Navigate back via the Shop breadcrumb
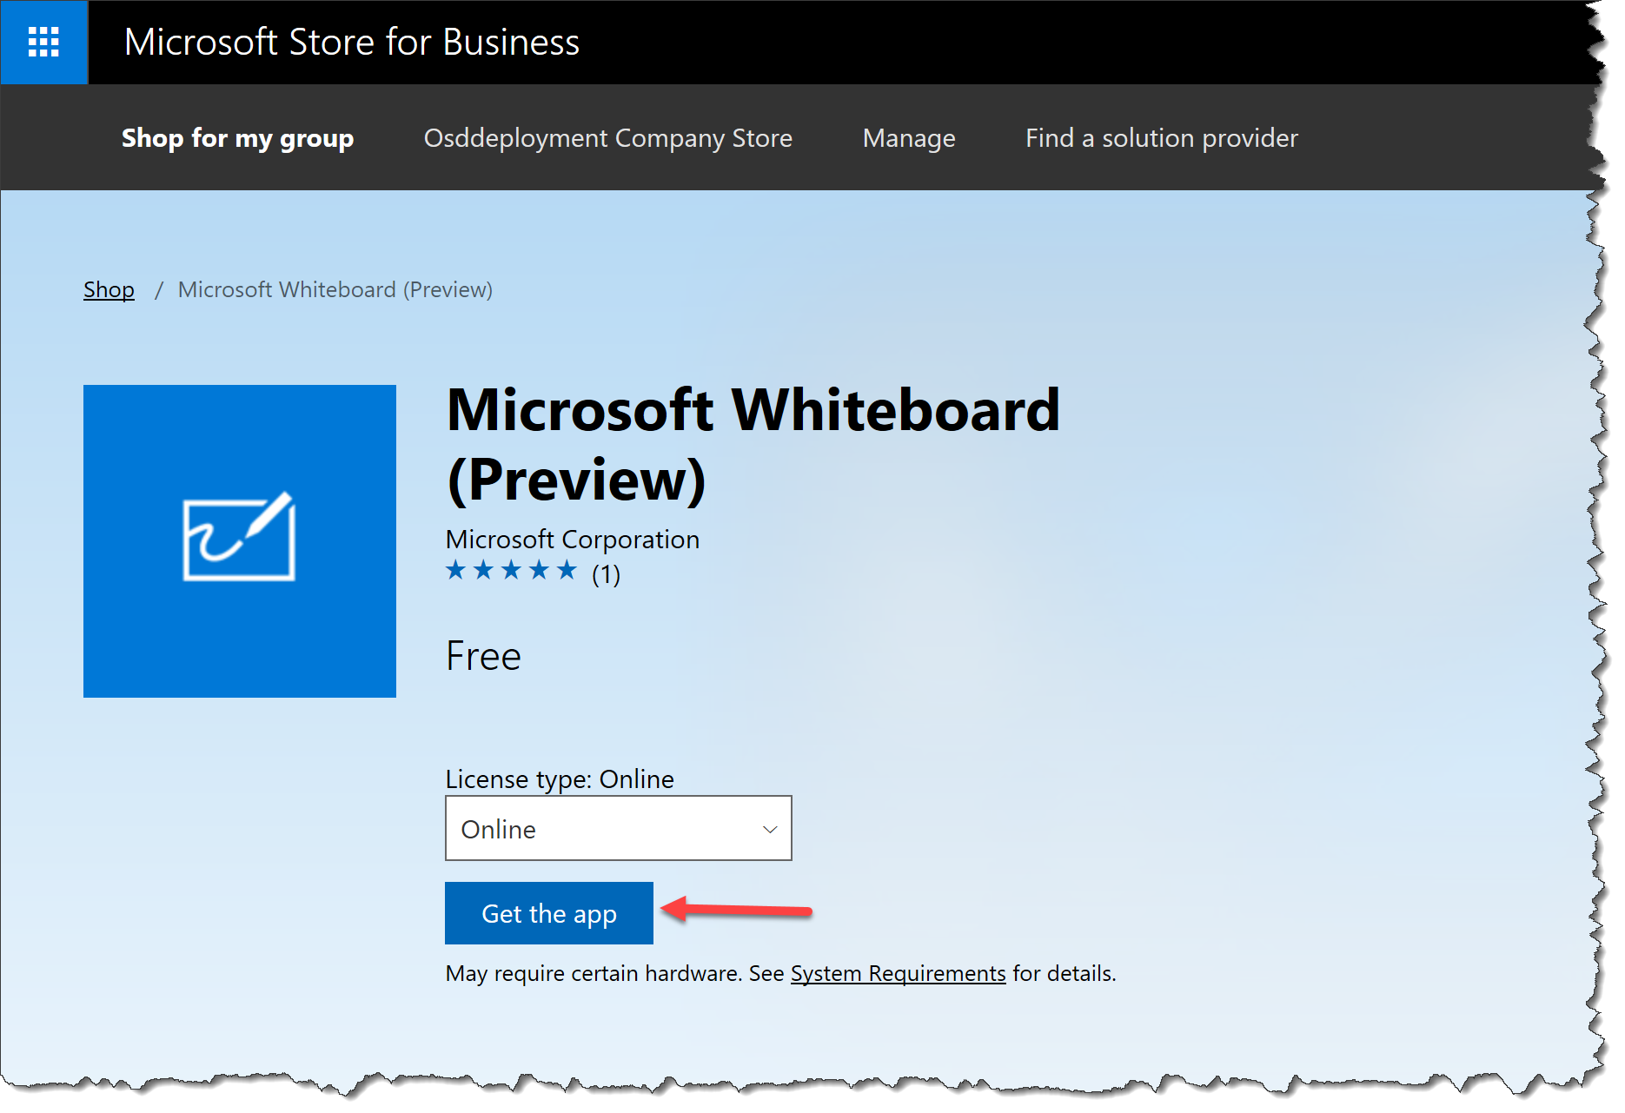The width and height of the screenshot is (1625, 1113). pos(109,289)
